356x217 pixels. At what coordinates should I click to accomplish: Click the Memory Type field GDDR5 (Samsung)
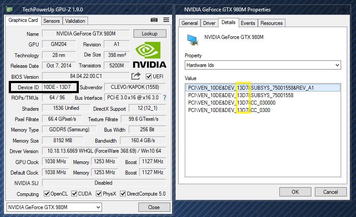pyautogui.click(x=69, y=129)
